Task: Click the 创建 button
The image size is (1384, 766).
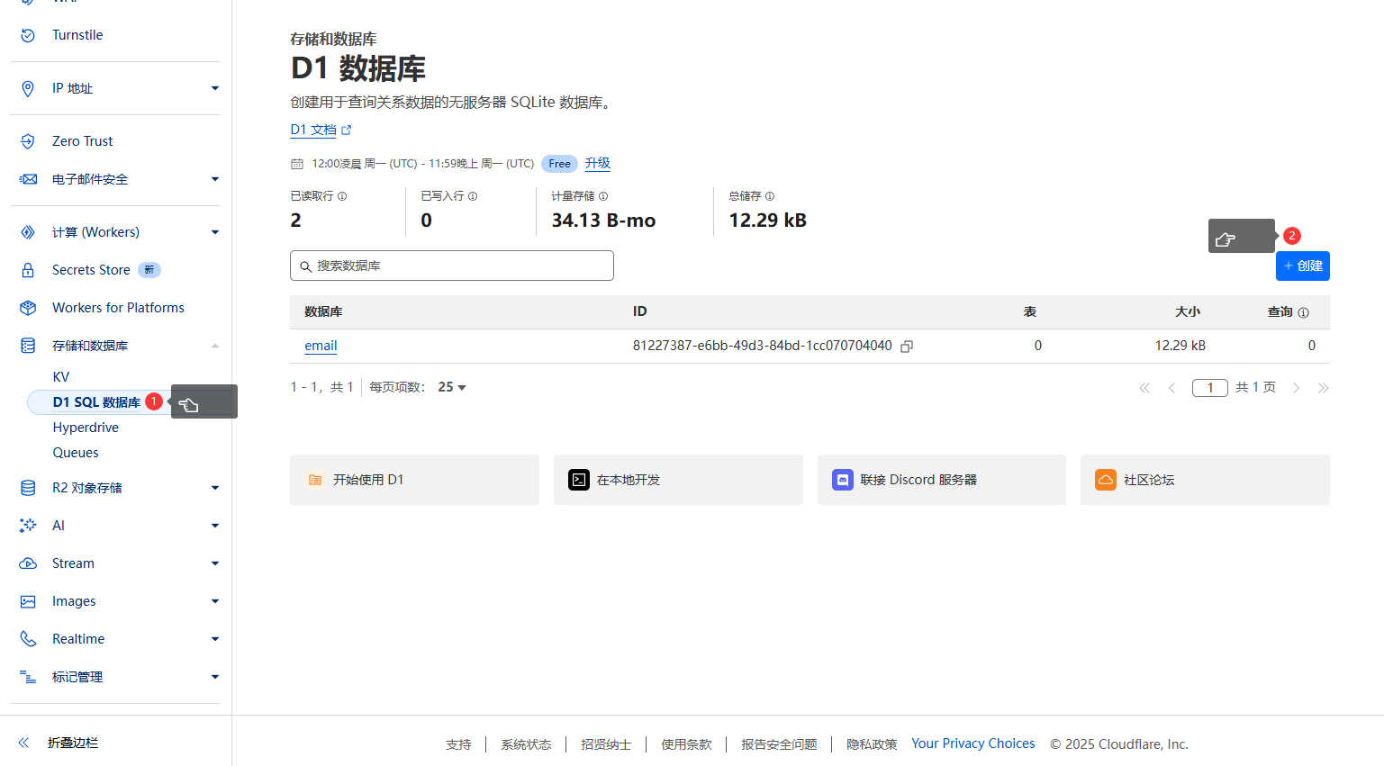Action: click(1302, 266)
